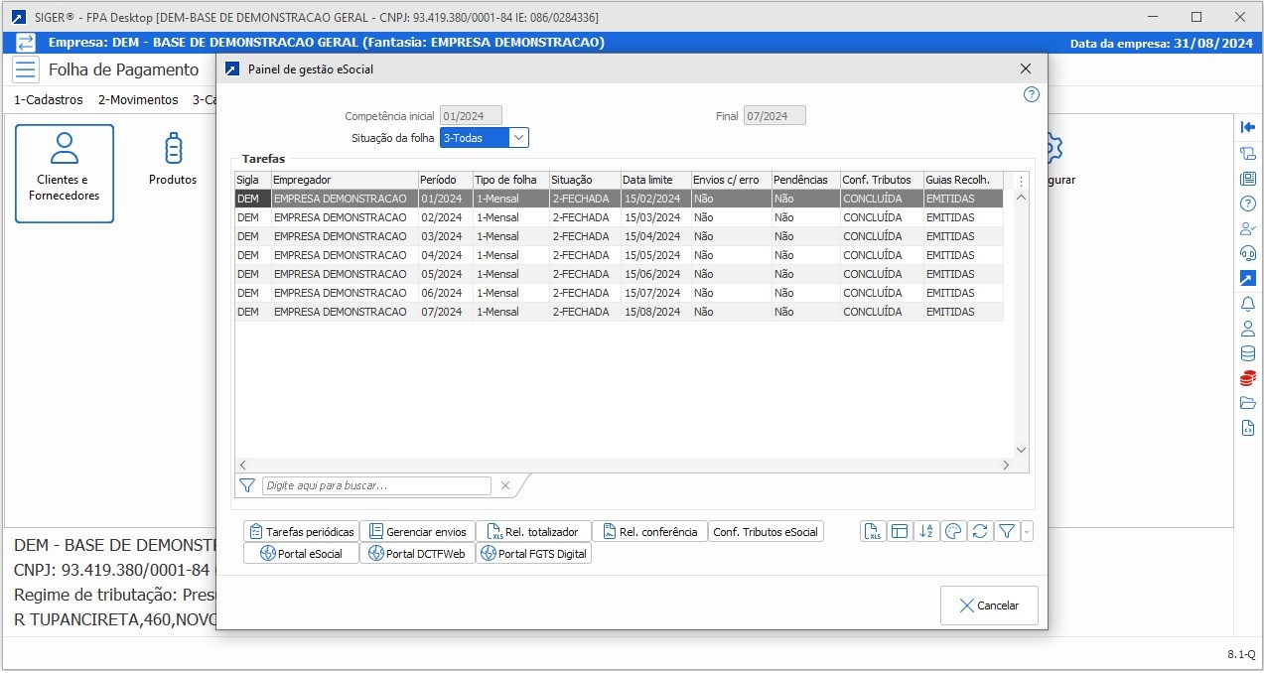Open the 2-Movimentos menu
The height and width of the screenshot is (673, 1264).
click(x=138, y=100)
